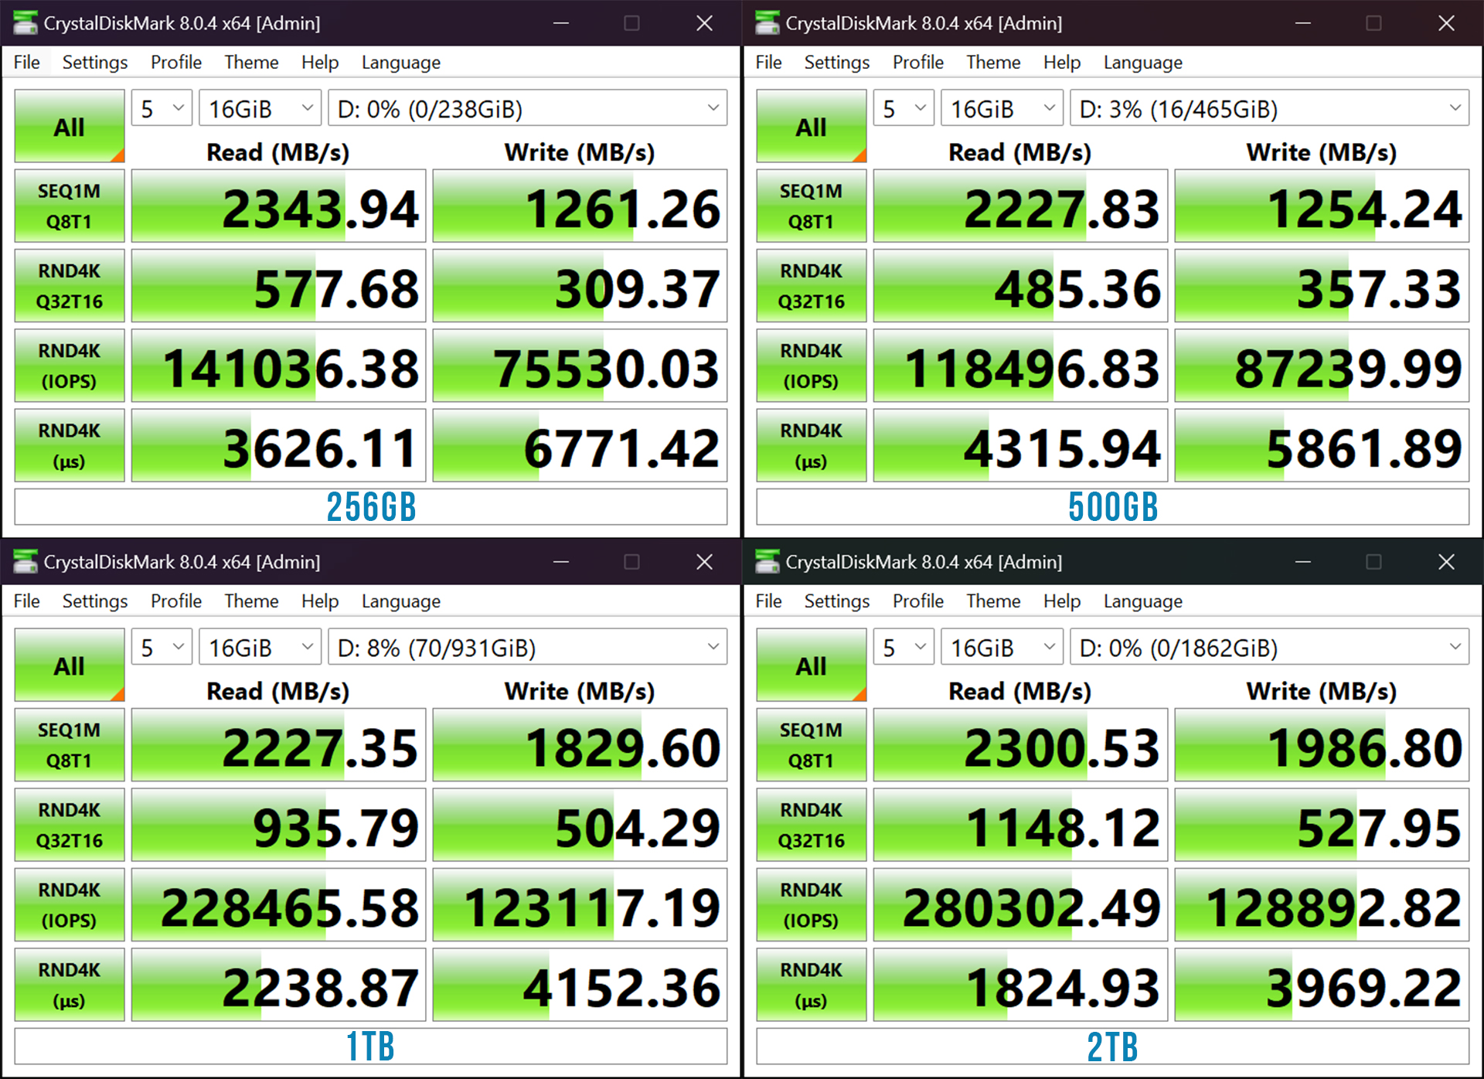Open 16GiB test size dropdown in 2TB window

[x=1002, y=647]
